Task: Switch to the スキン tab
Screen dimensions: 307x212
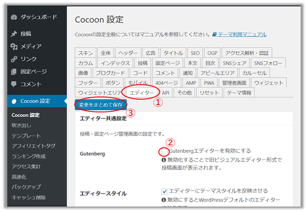Action: (x=86, y=53)
